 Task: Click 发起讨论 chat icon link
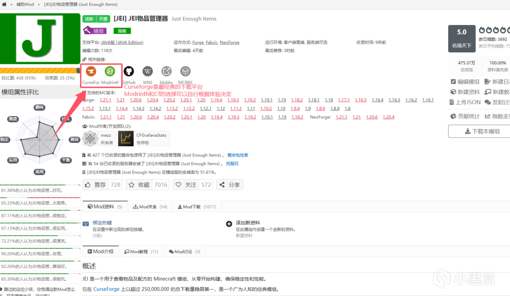click(x=497, y=102)
